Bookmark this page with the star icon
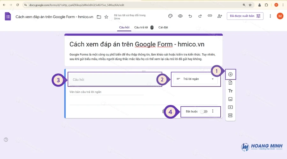Viewport: 287px width, 159px height. click(x=250, y=5)
